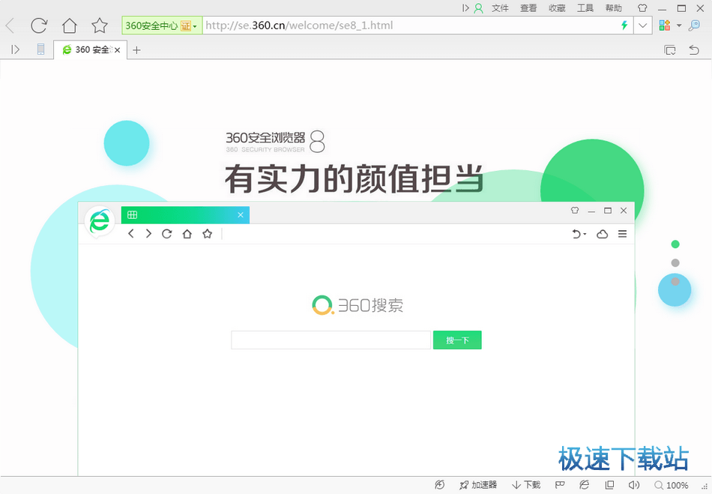Screen dimensions: 712x494
Task: Close the 360 安全 tab
Action: click(117, 50)
